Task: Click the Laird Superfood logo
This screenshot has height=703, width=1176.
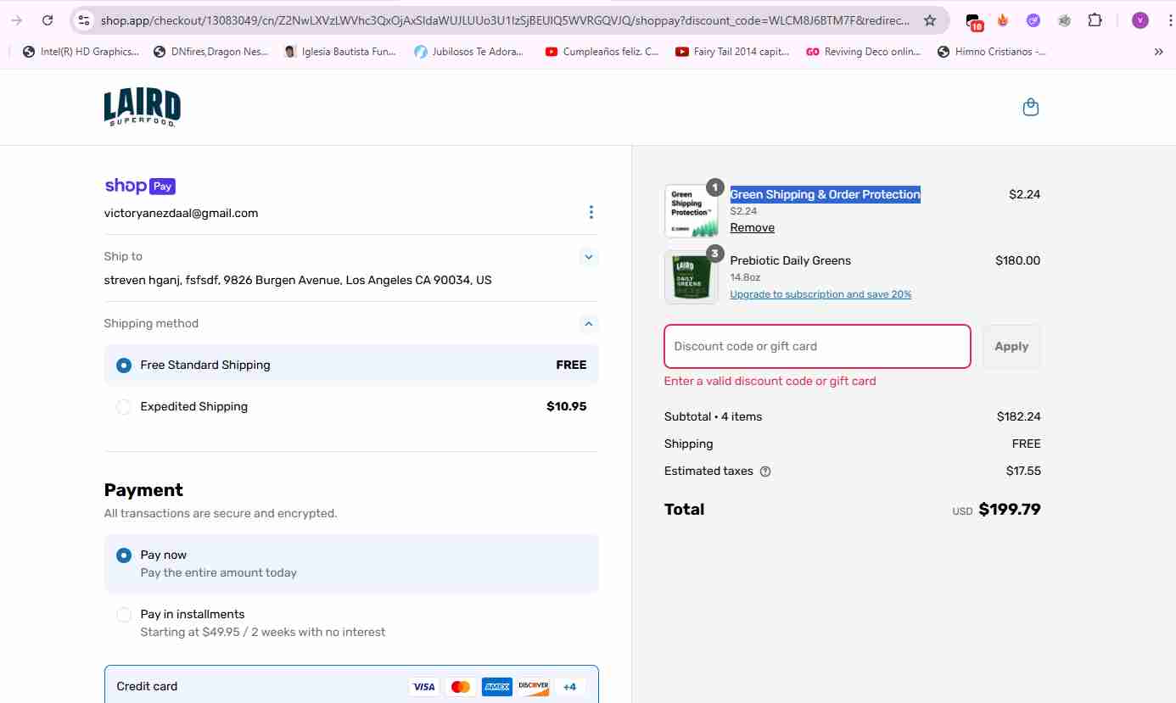Action: click(x=143, y=108)
